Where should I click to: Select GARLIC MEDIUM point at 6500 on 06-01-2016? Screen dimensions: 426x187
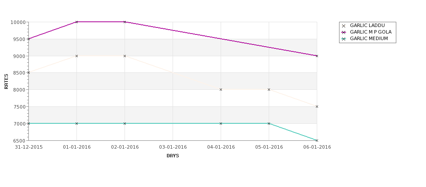point(317,140)
